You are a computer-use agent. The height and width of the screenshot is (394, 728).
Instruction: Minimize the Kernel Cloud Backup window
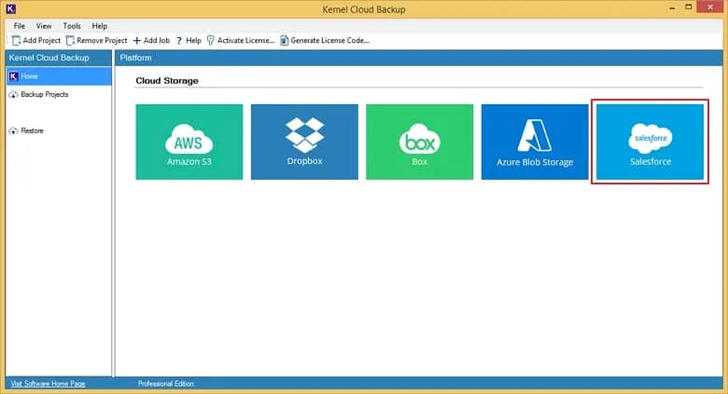(x=672, y=8)
